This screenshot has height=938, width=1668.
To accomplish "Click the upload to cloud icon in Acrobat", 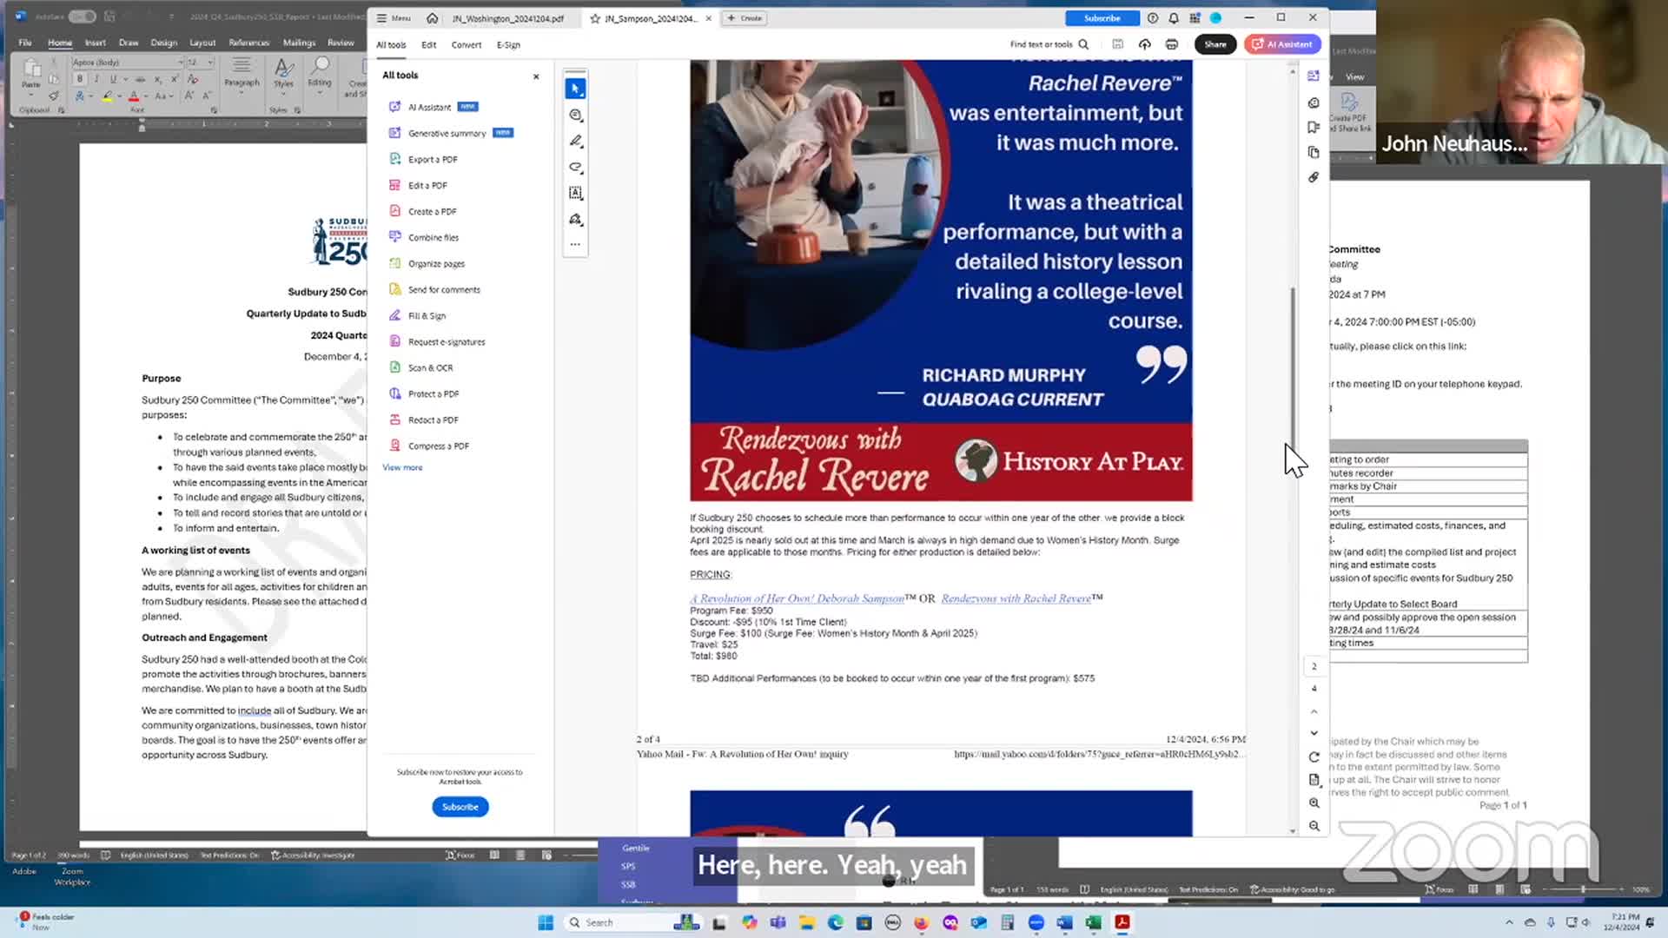I will click(x=1145, y=44).
